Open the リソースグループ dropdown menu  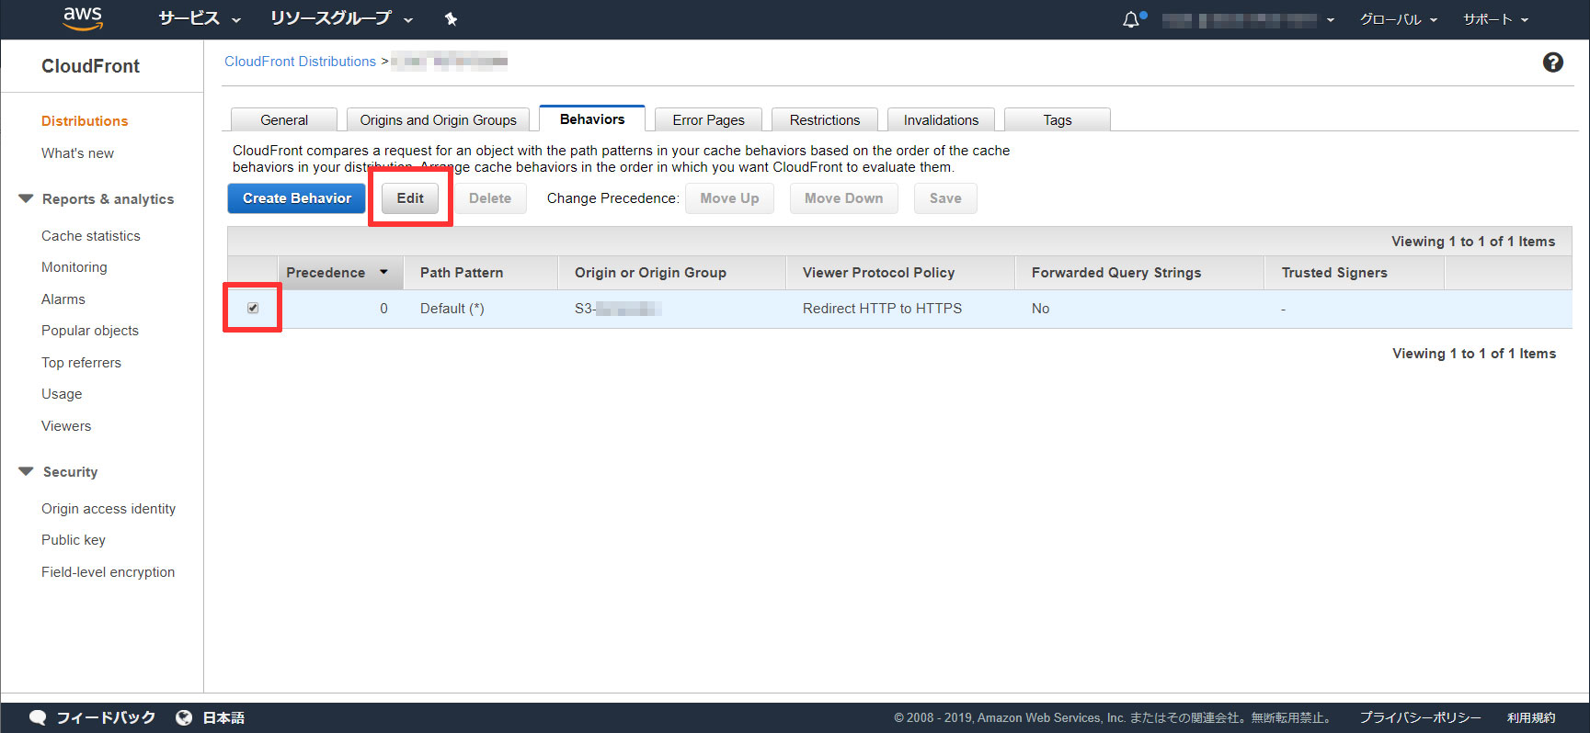coord(341,18)
